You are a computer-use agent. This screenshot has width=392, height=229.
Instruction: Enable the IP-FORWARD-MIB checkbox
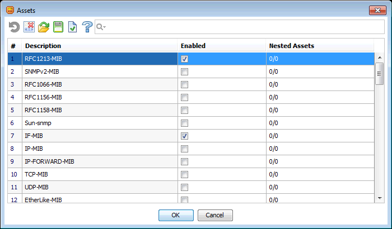click(184, 161)
